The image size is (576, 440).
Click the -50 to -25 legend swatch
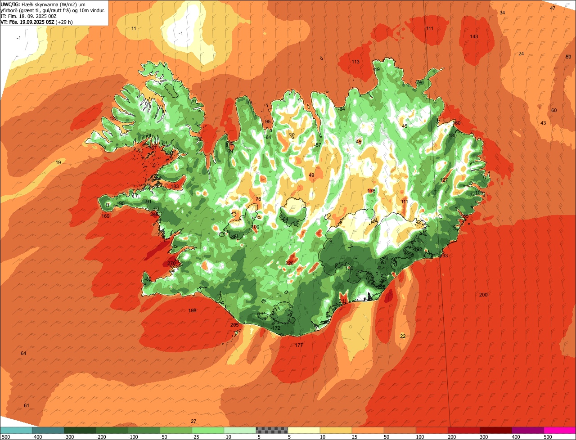coord(176,430)
